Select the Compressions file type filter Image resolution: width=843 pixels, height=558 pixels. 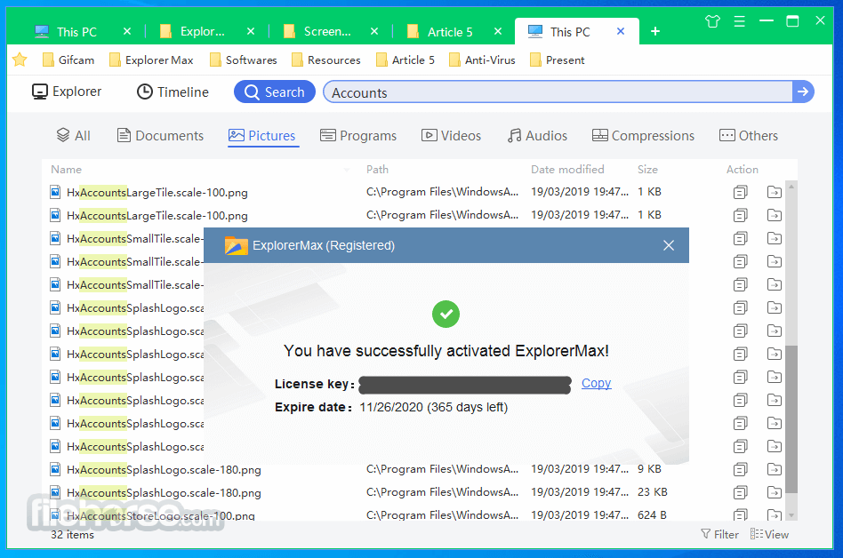(x=643, y=136)
